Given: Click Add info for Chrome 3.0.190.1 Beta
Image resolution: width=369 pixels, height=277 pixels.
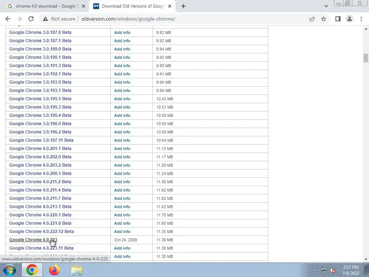Looking at the screenshot, I should [122, 57].
